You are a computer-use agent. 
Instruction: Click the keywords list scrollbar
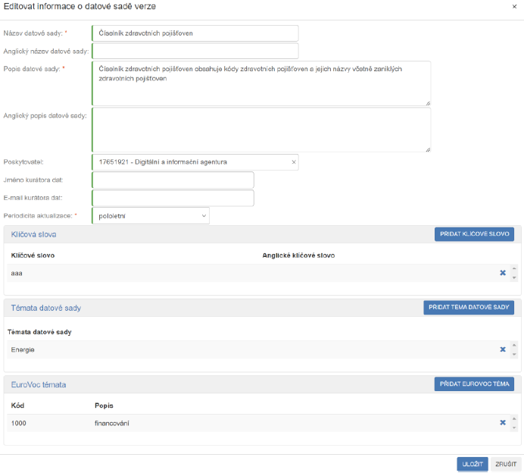514,273
